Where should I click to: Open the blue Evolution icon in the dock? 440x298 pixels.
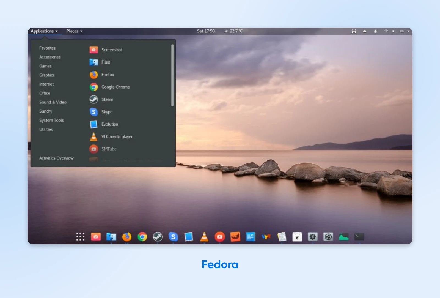189,237
